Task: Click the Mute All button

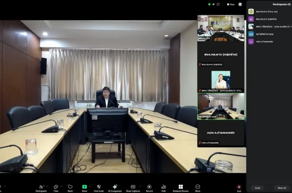Action: [x=282, y=188]
